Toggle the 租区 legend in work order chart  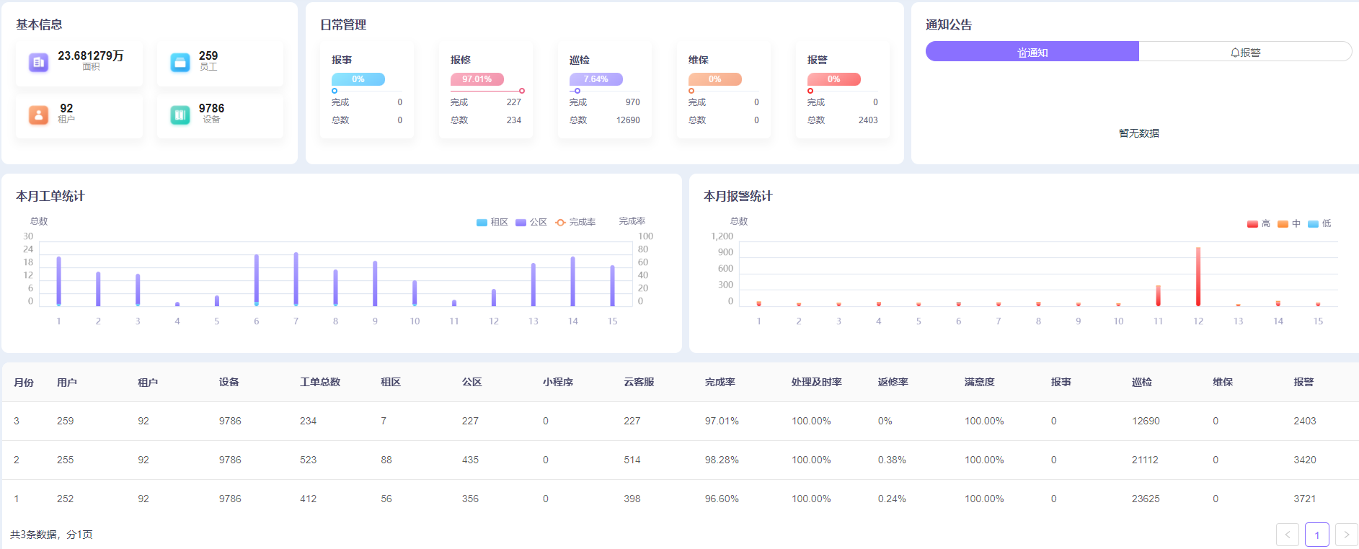tap(492, 223)
